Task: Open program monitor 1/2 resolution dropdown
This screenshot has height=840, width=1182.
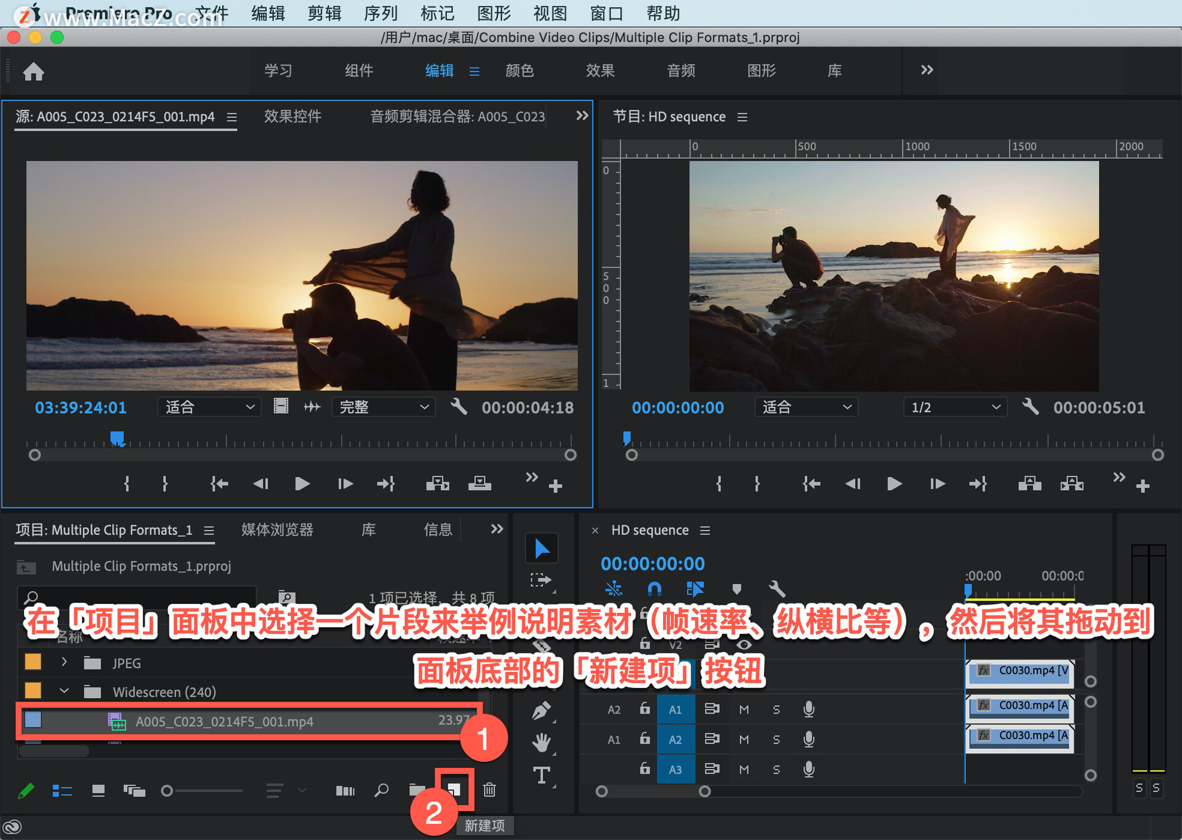Action: (x=955, y=407)
